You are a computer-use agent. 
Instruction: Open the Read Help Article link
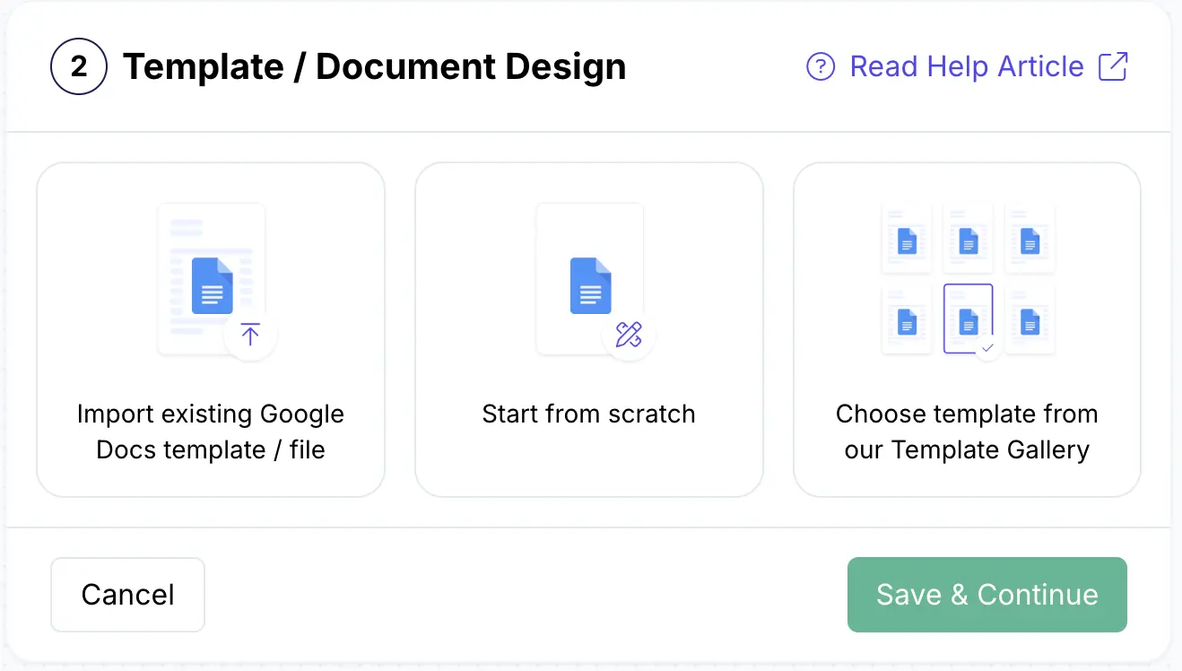click(966, 65)
